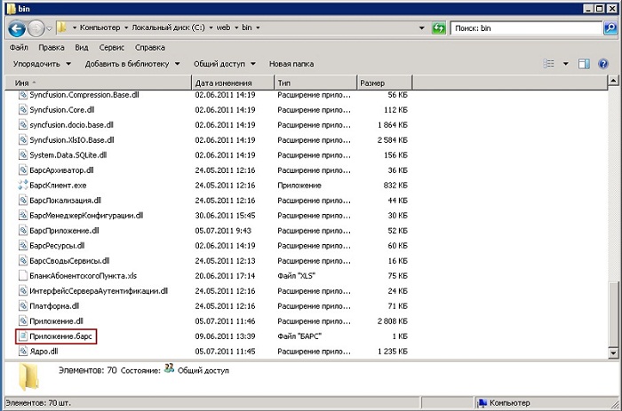Viewport: 622px width, 411px height.
Task: Click the change view icon in toolbar
Action: [549, 64]
